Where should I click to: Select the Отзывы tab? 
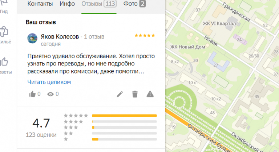point(92,4)
